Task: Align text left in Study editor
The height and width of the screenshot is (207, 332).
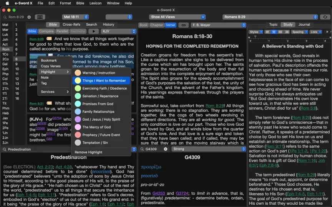Action: click(x=267, y=32)
